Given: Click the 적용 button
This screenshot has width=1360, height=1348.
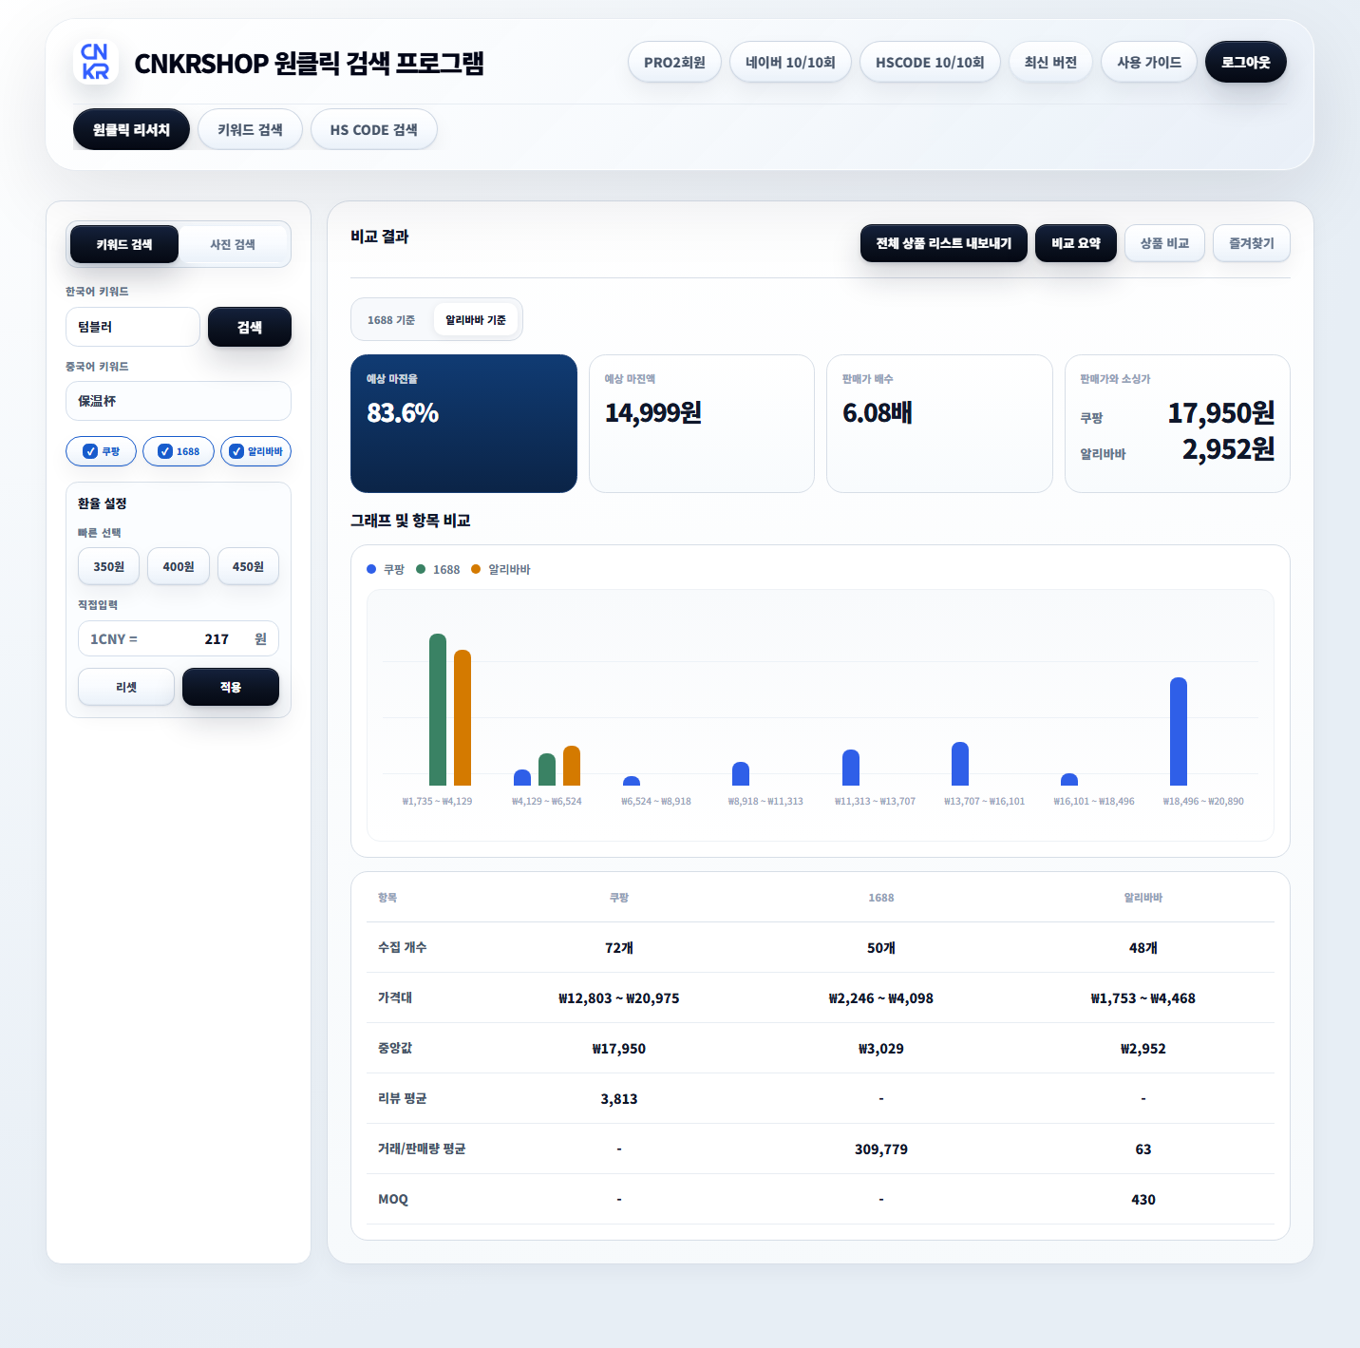Looking at the screenshot, I should click(x=231, y=687).
